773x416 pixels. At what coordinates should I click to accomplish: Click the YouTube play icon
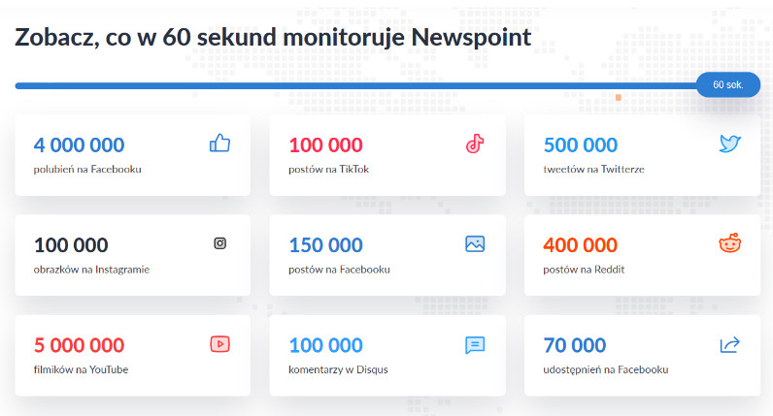pos(219,343)
